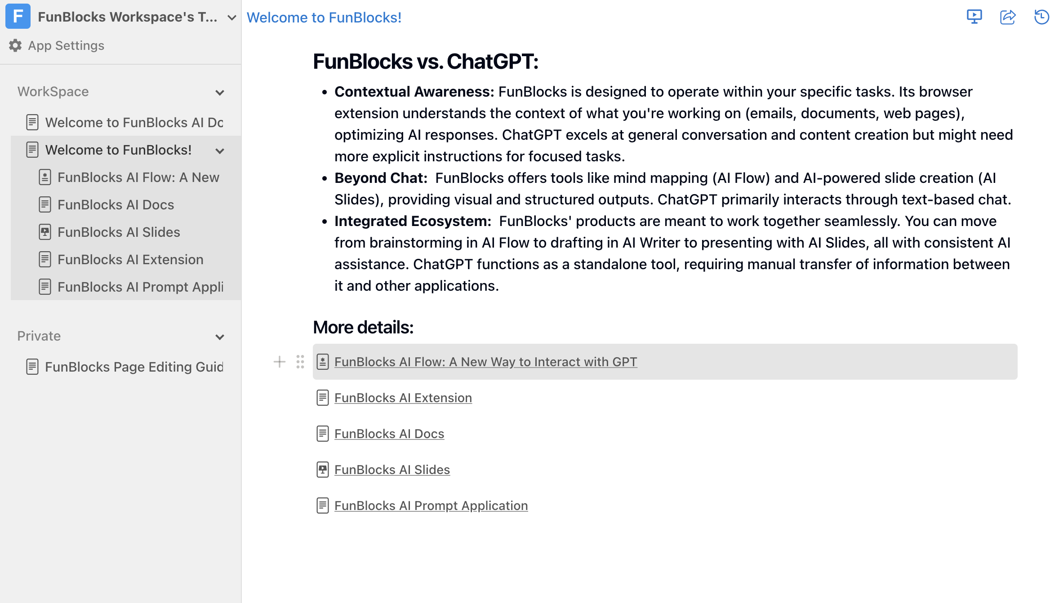
Task: Click the drag handle next to AI Flow link
Action: click(x=300, y=362)
